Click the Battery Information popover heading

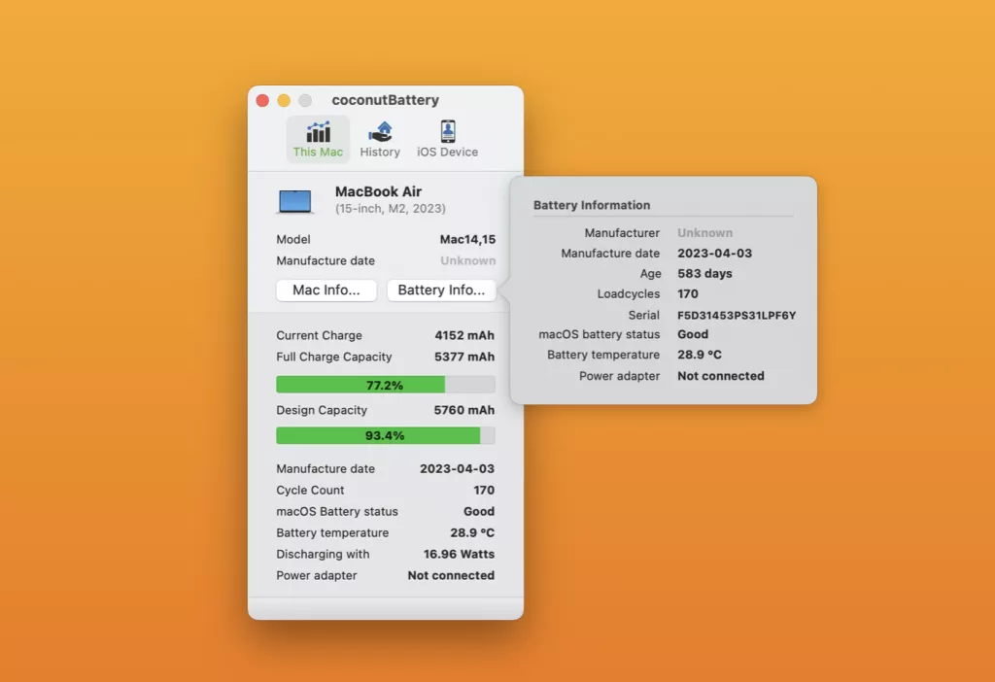592,205
